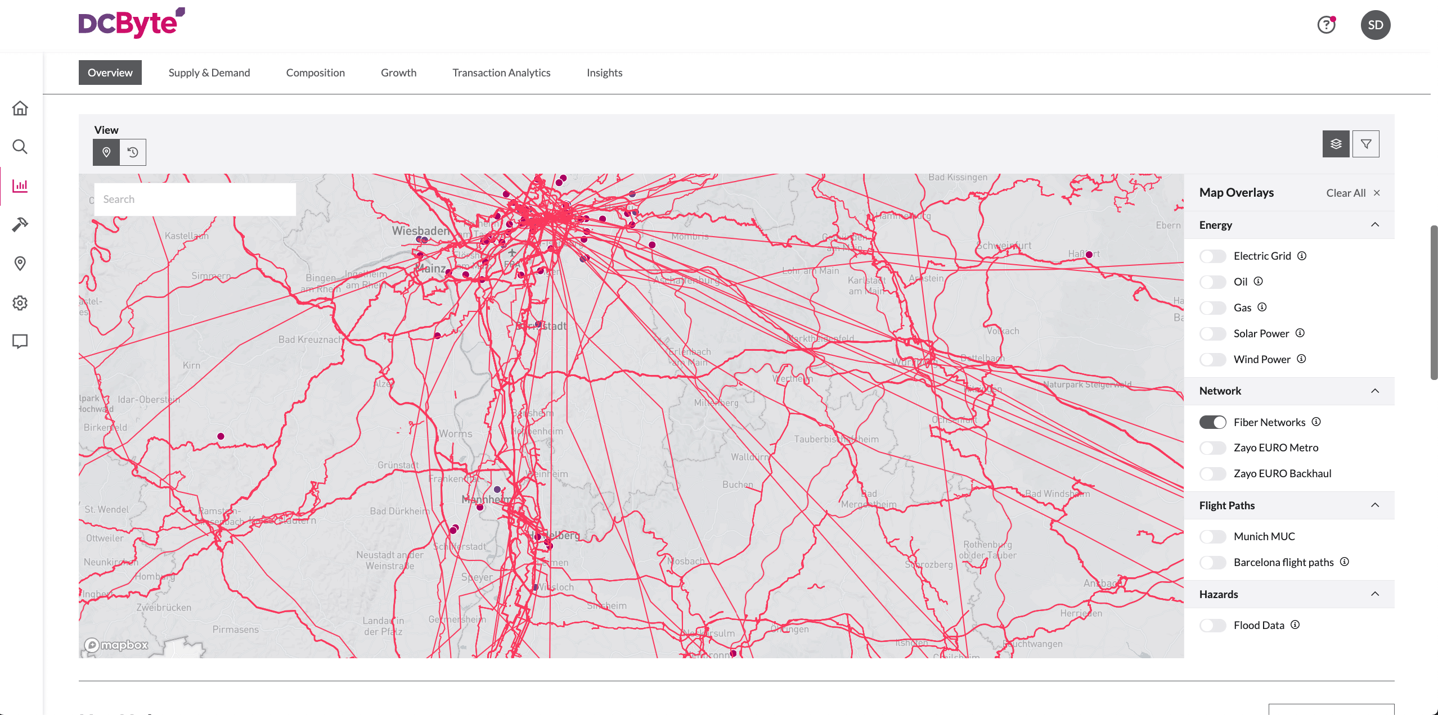Click the filter funnel icon above the map
The image size is (1438, 715).
tap(1366, 143)
